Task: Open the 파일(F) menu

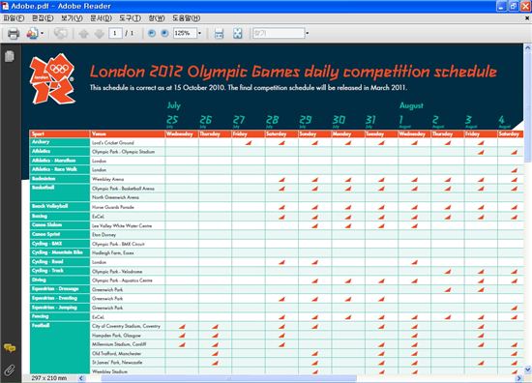Action: point(14,18)
